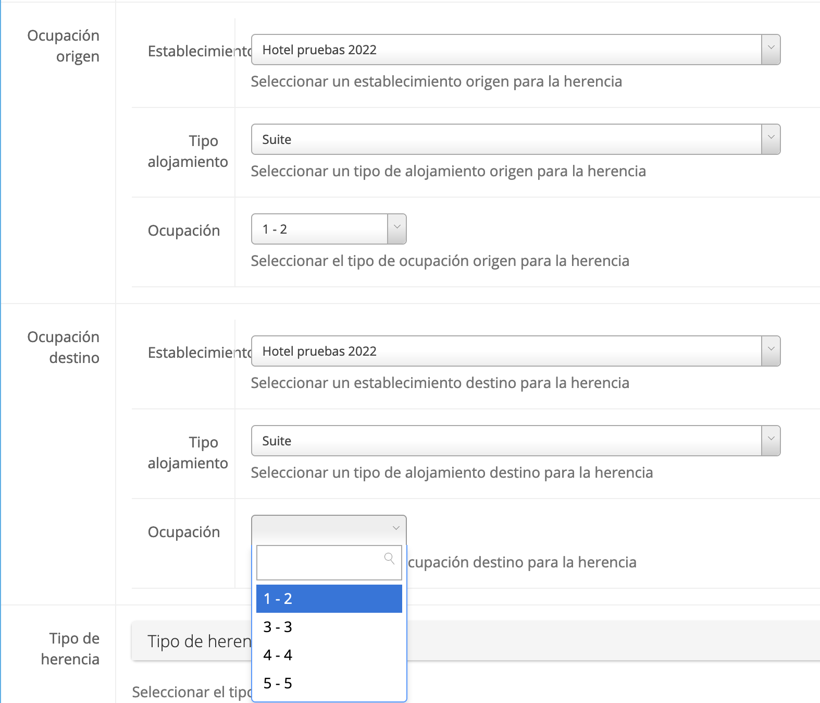This screenshot has height=703, width=820.
Task: Open the destination Tipo alojamiento 'Suite' select
Action: (505, 441)
